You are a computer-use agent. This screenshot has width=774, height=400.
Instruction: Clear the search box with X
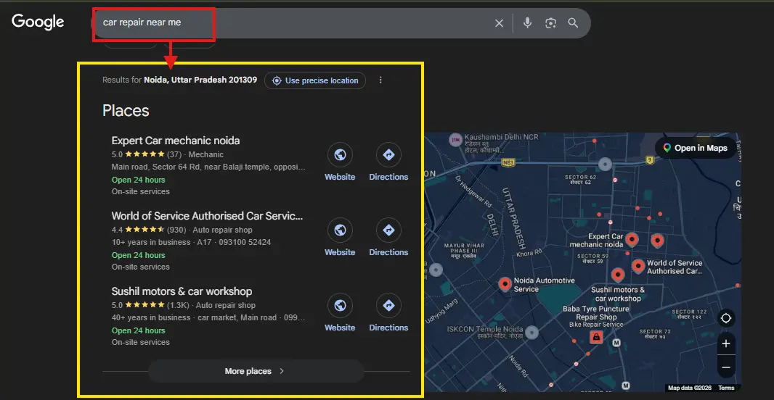[499, 23]
